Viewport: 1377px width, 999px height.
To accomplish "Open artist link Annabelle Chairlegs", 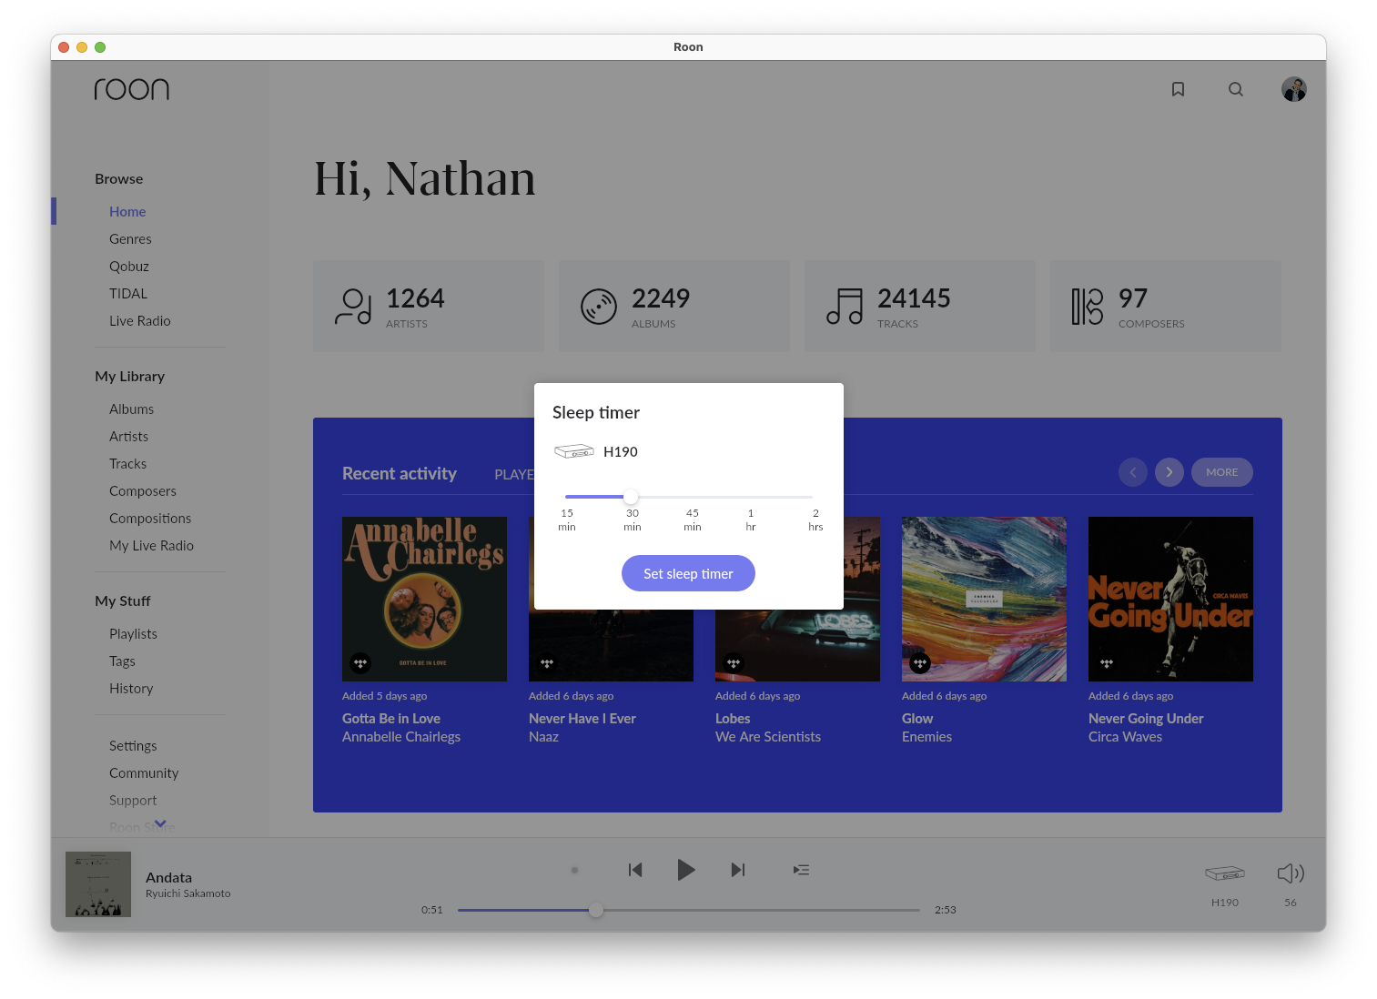I will pos(401,737).
